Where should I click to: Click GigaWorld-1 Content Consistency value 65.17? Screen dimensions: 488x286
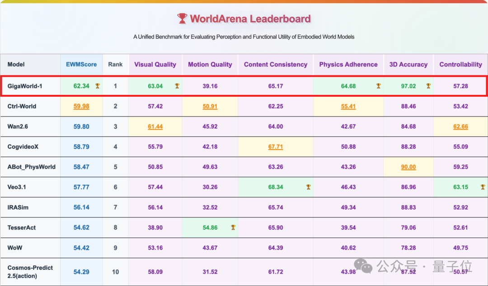(276, 86)
